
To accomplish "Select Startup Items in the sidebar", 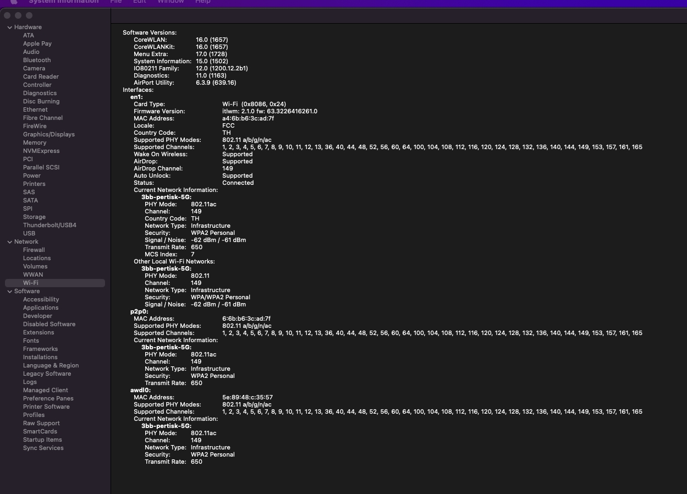I will [42, 440].
